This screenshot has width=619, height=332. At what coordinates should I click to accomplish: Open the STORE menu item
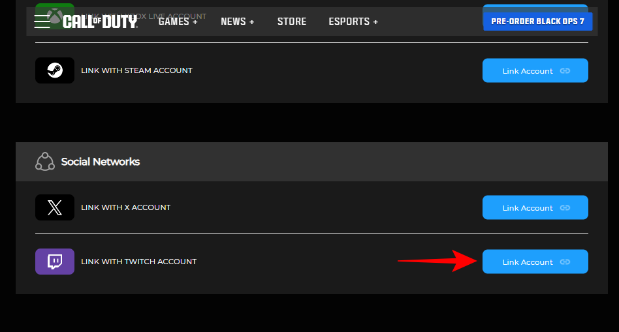(x=292, y=22)
